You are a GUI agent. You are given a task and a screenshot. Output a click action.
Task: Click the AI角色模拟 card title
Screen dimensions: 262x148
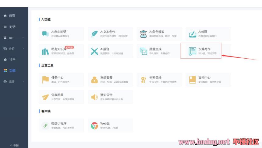[x=157, y=32]
